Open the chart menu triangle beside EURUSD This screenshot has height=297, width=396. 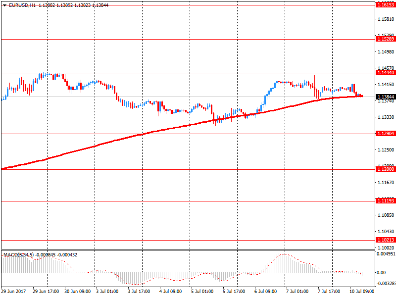pos(4,5)
